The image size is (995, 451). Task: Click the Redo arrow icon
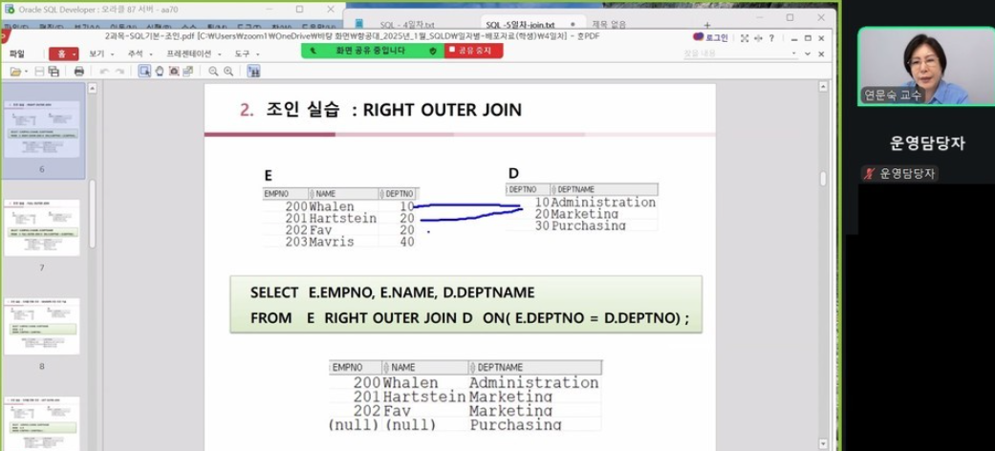coord(119,71)
